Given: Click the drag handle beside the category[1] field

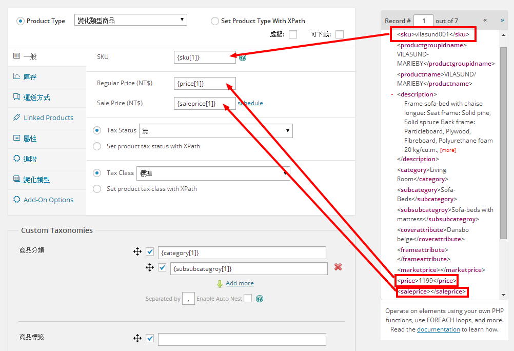Looking at the screenshot, I should [x=137, y=251].
